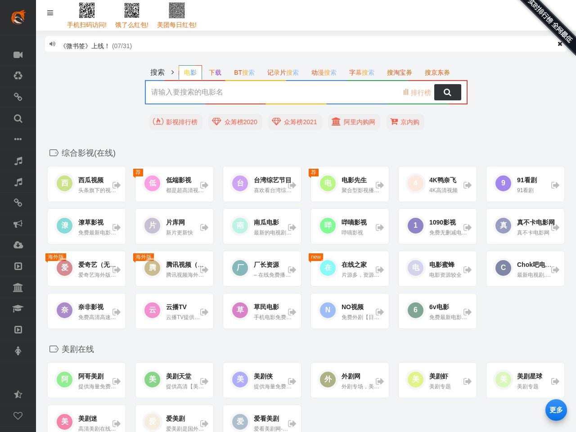
Task: Switch to the 记录片搜索 tab
Action: point(283,72)
